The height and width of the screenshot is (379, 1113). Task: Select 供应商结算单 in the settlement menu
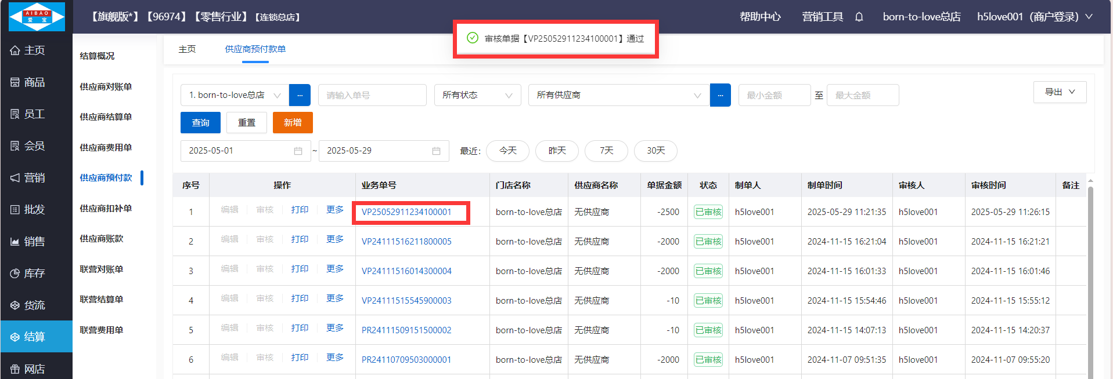(x=106, y=116)
